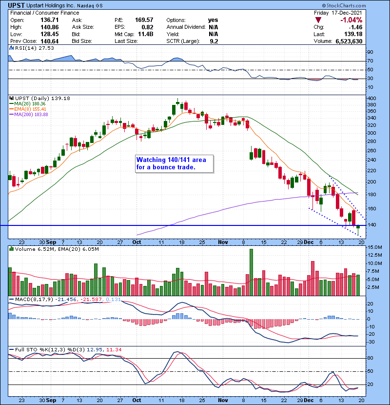Click the StockCharts.com copyright text
This screenshot has width=390, height=405.
pos(344,5)
